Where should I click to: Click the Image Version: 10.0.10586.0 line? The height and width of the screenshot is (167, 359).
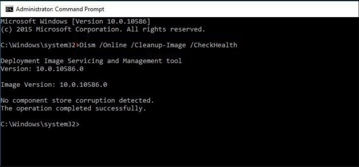(54, 85)
